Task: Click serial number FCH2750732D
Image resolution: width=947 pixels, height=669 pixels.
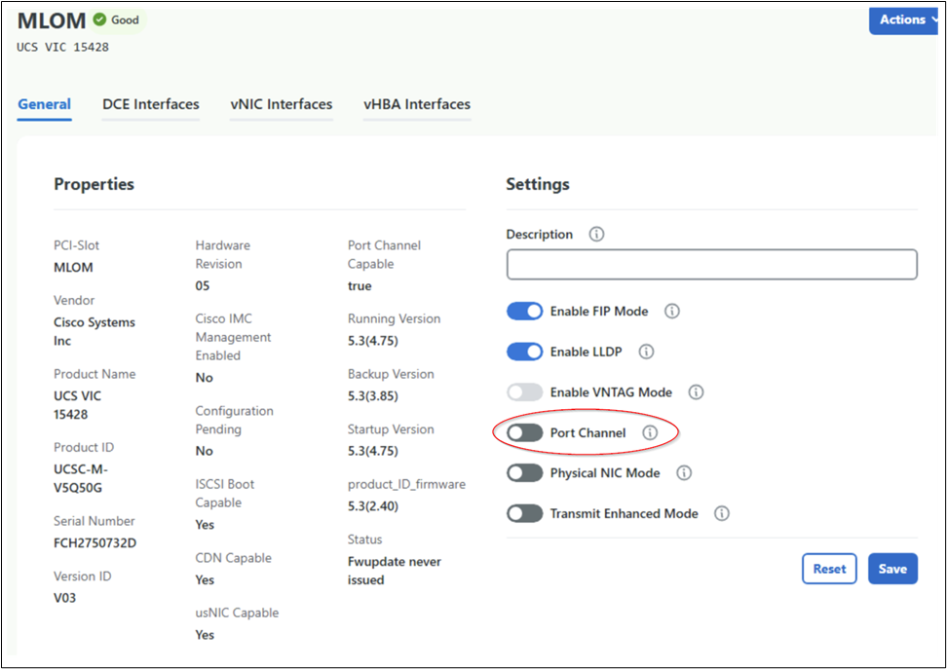Action: coord(95,542)
